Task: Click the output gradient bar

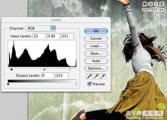Action: 42,81
